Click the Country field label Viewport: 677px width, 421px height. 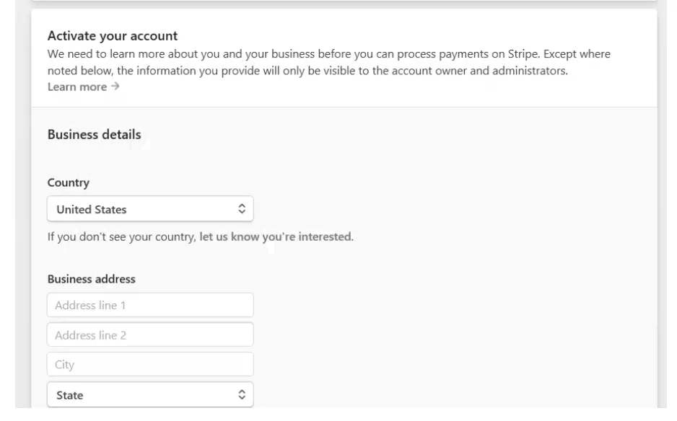(69, 183)
